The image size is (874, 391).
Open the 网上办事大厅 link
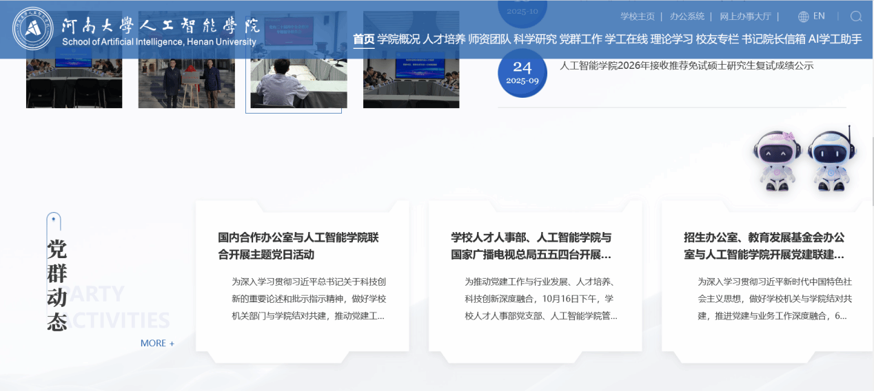coord(745,17)
